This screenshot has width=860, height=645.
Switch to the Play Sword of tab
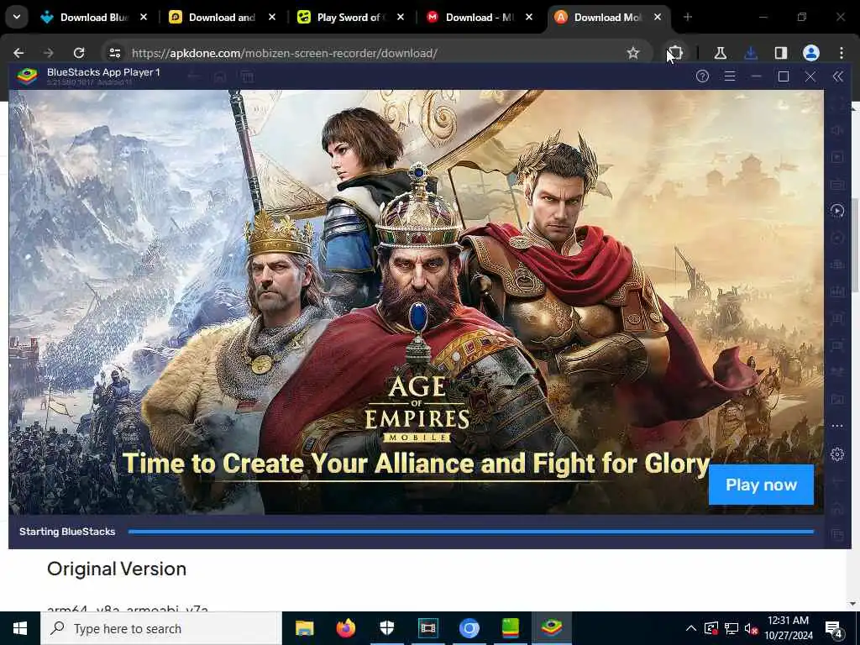(x=350, y=18)
